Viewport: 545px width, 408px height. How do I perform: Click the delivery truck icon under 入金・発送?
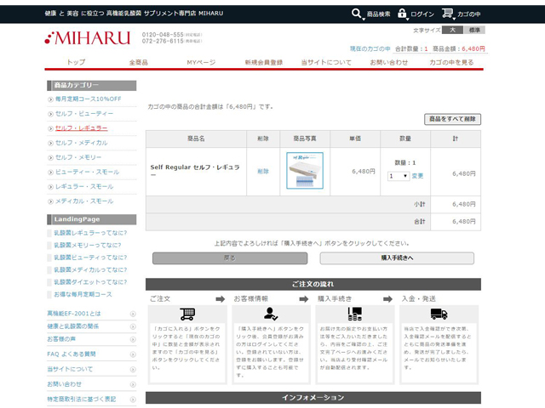439,314
